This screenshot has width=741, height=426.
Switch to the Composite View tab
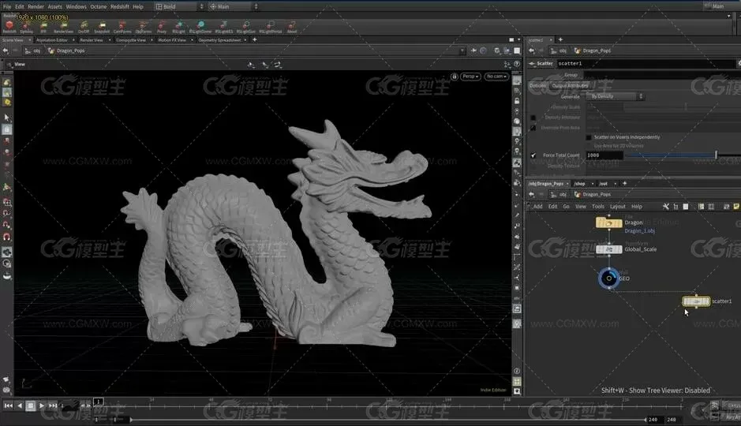pos(131,40)
